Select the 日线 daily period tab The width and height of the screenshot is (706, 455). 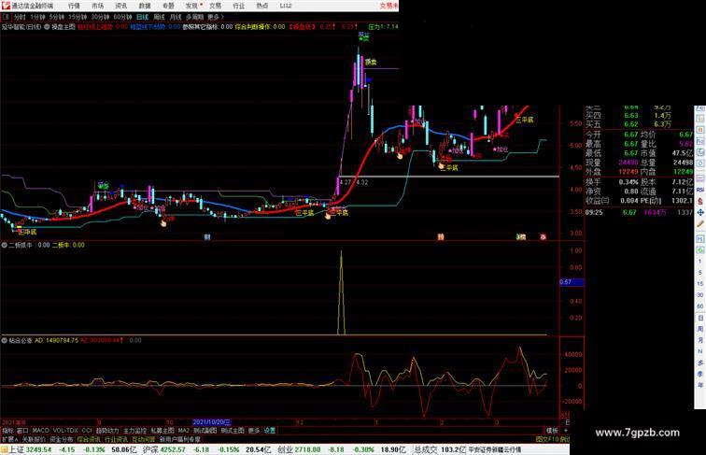(142, 17)
